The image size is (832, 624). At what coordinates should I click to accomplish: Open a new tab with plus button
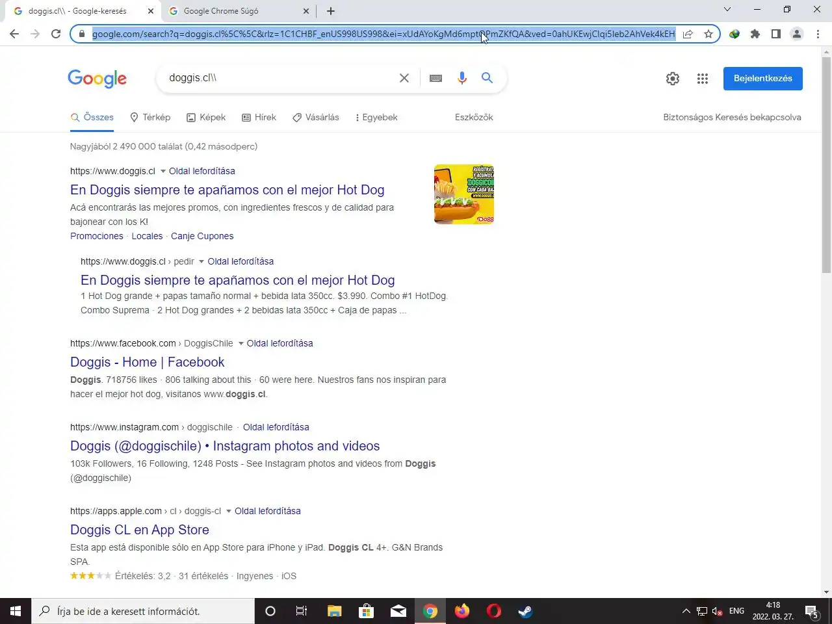point(331,11)
